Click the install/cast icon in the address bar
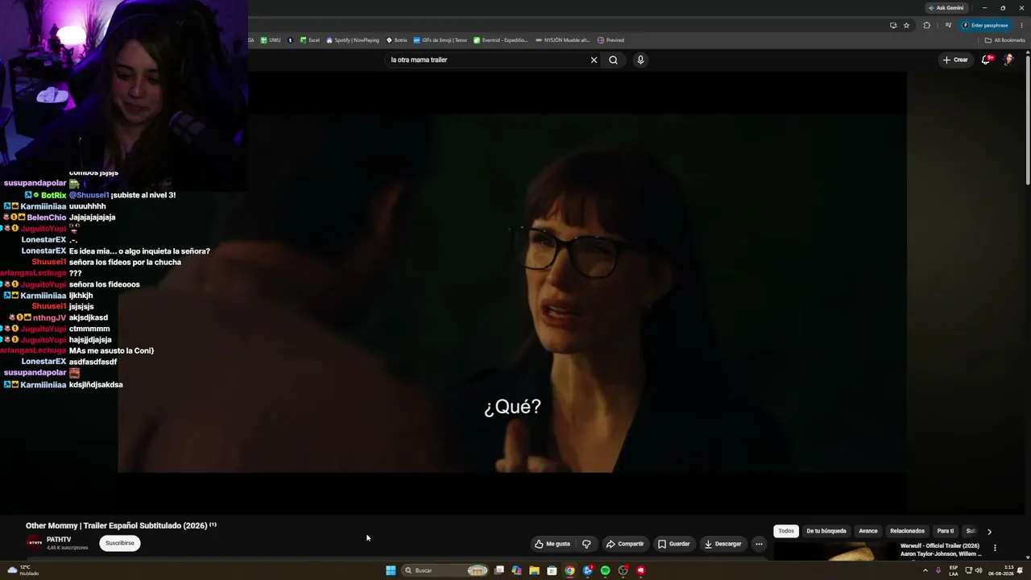Image resolution: width=1031 pixels, height=580 pixels. (x=893, y=25)
